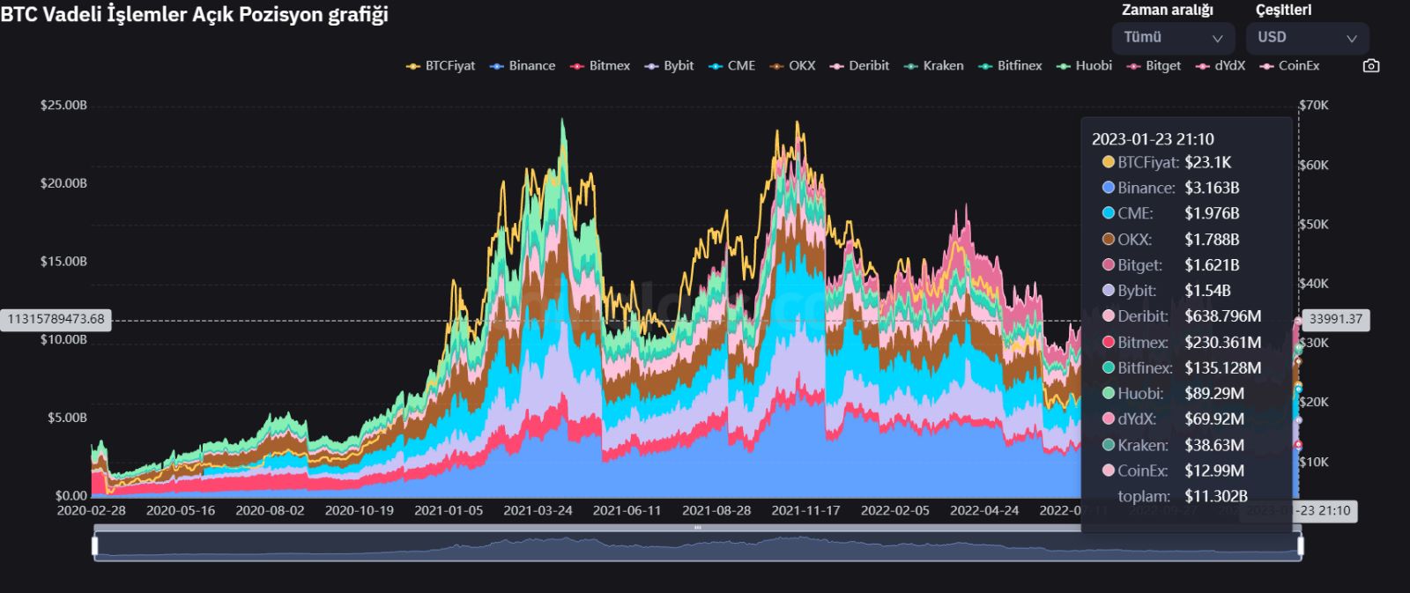Click the $20.00B y-axis label

[63, 183]
